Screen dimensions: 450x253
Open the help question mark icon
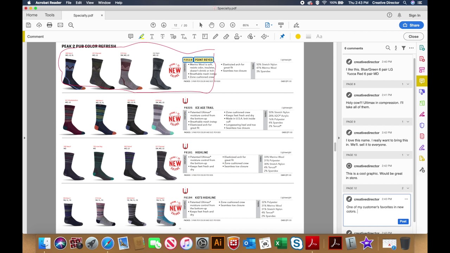tap(390, 15)
